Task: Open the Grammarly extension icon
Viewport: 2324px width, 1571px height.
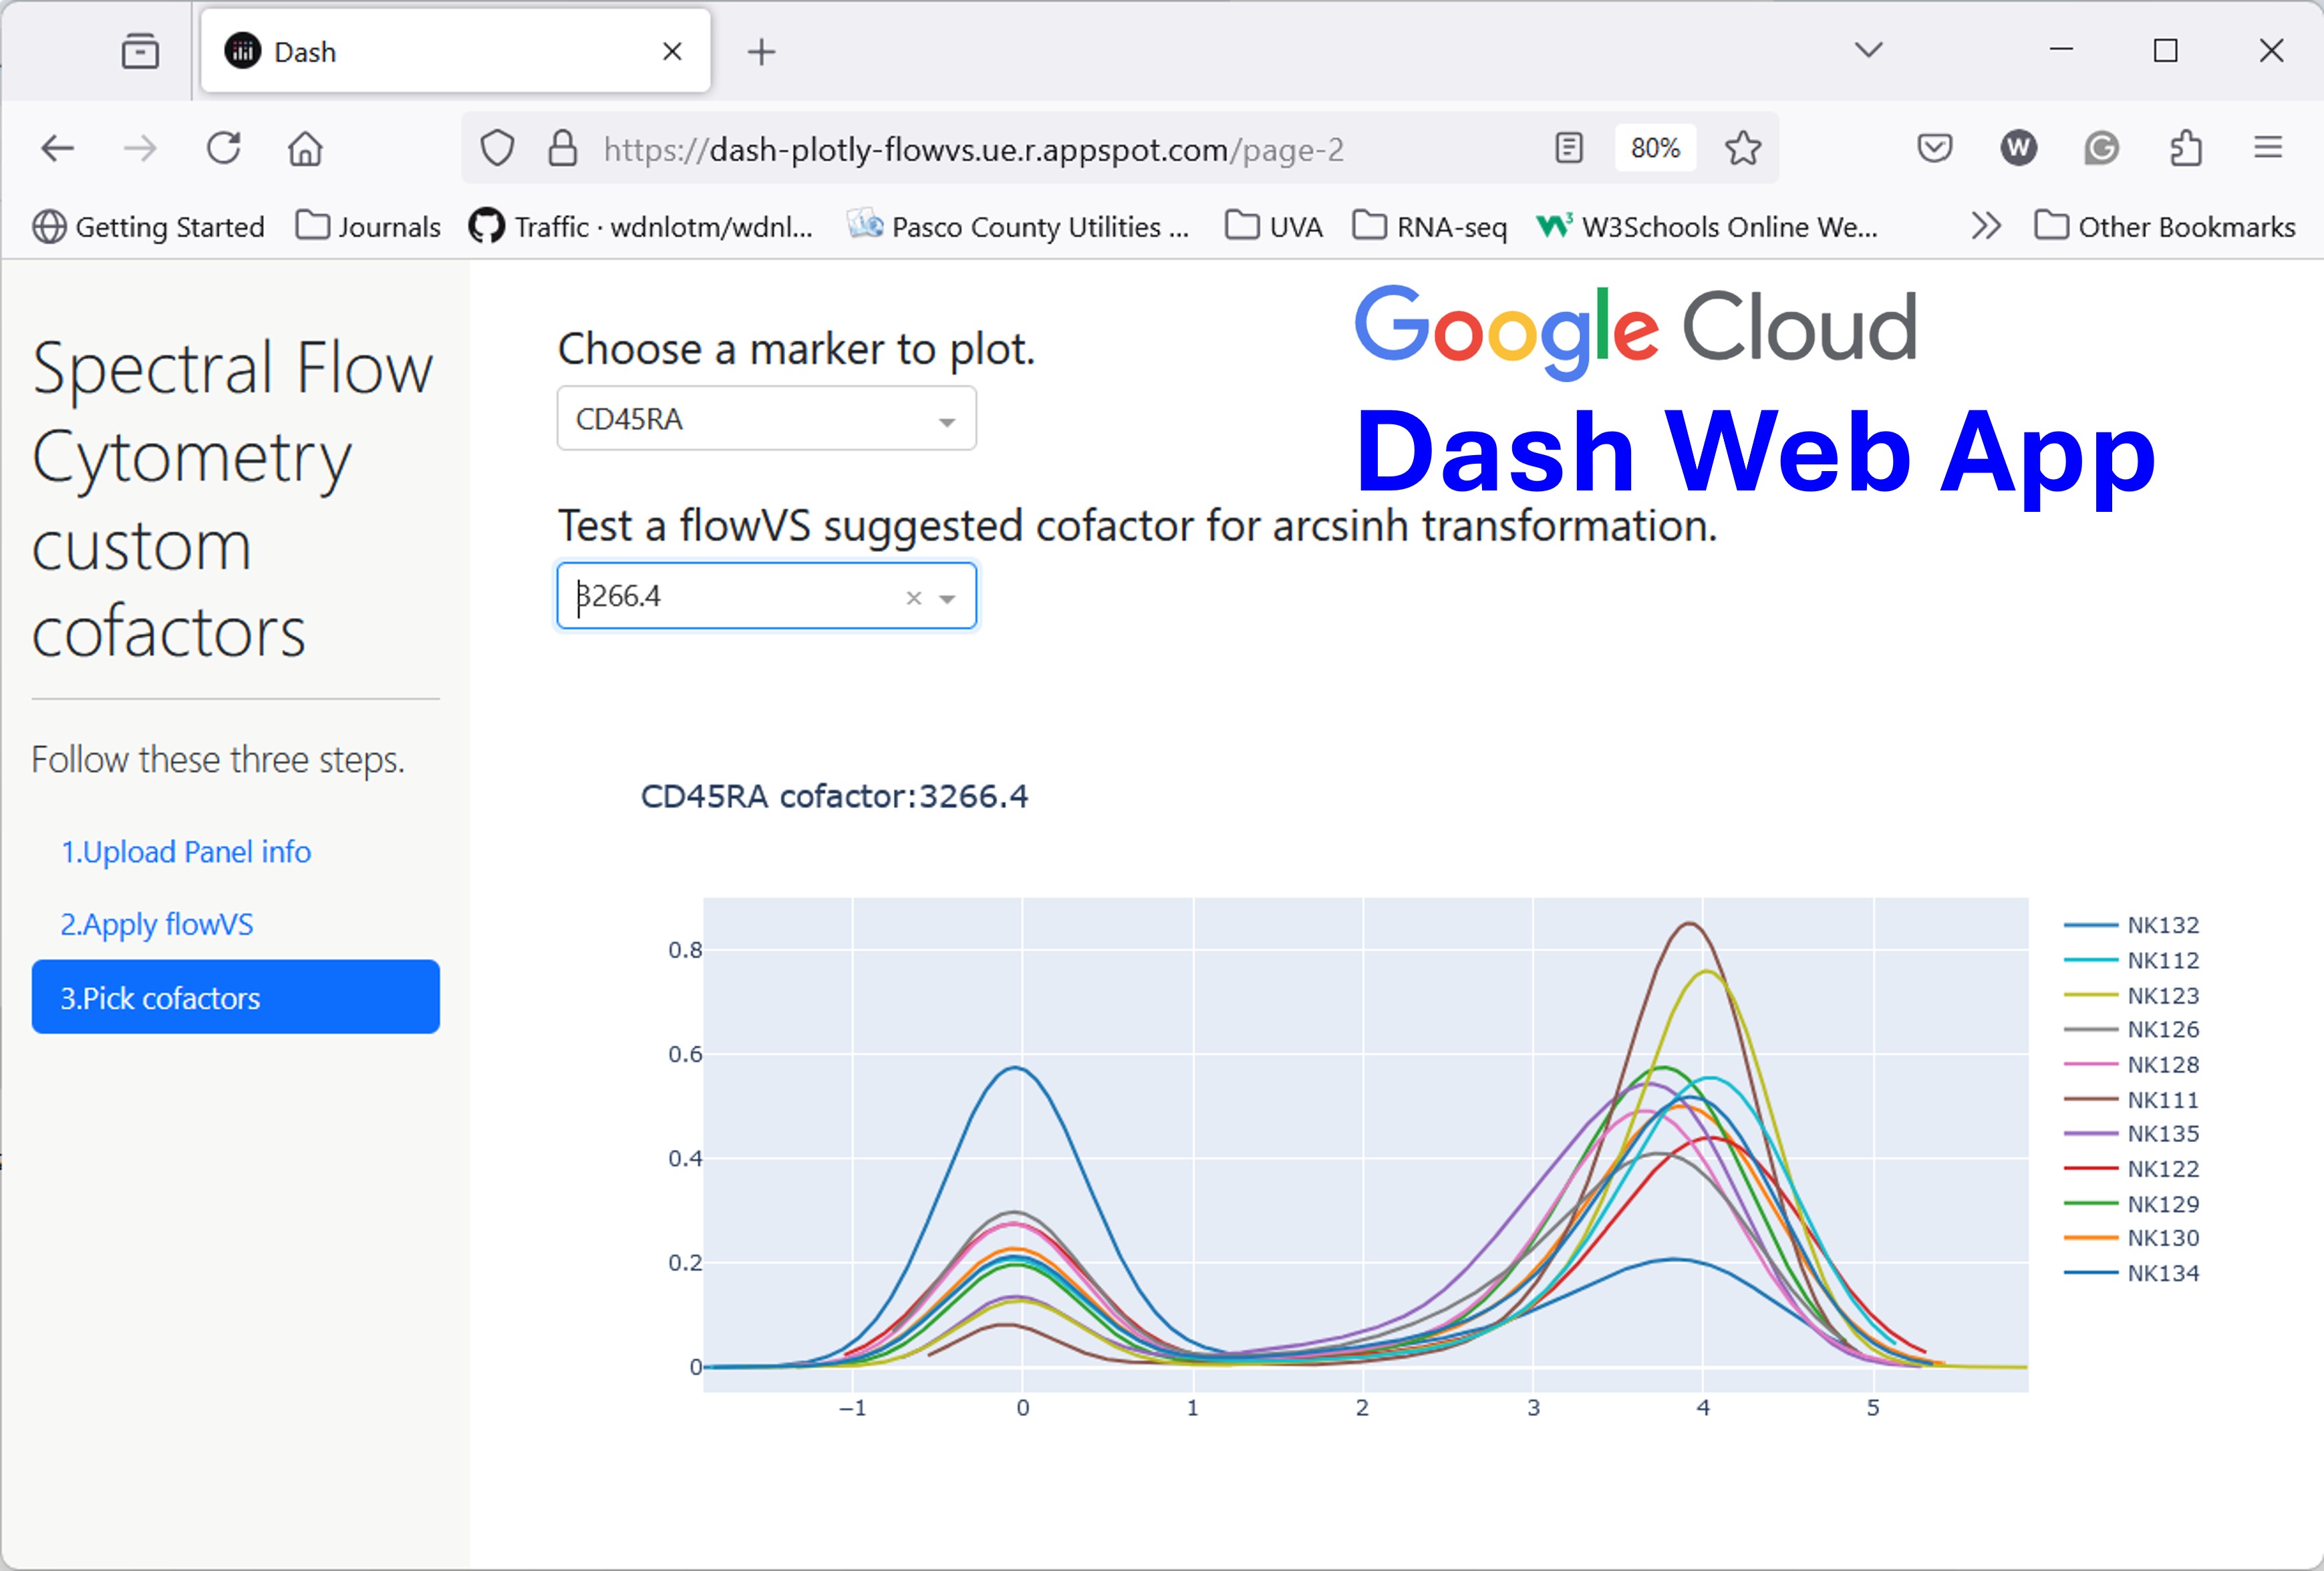Action: pos(2102,149)
